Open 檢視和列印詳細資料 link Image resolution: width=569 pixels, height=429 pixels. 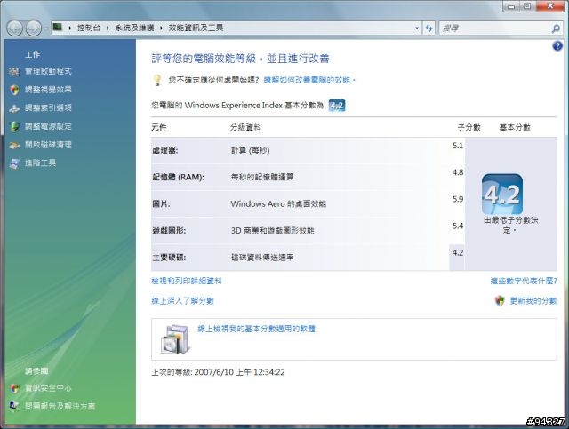187,281
